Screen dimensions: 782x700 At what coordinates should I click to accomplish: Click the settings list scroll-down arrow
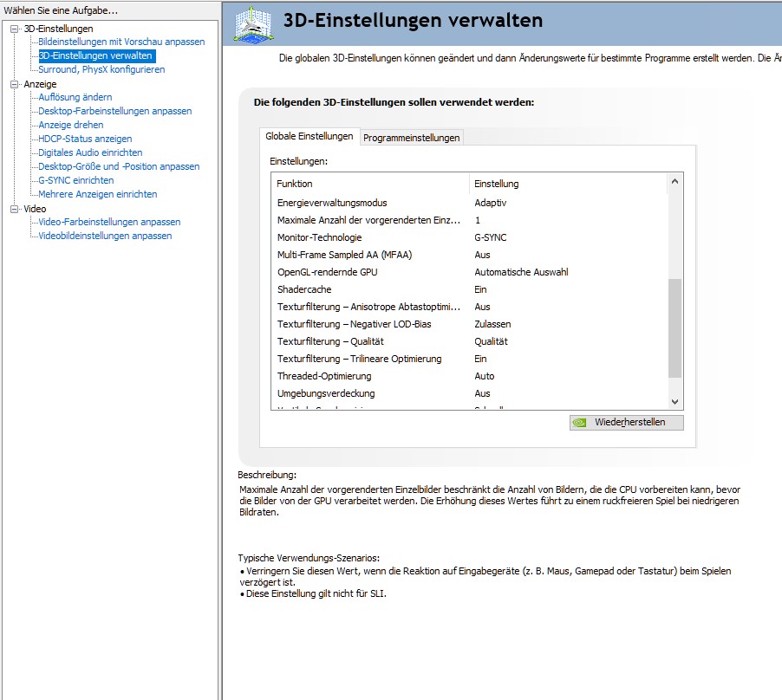[x=674, y=402]
